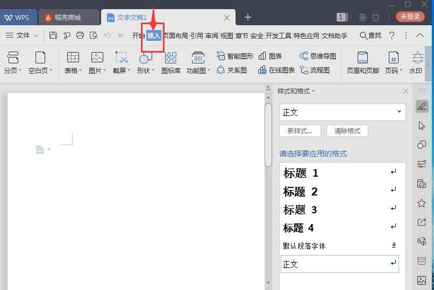The width and height of the screenshot is (434, 290).
Task: Switch to the 引用 ribbon tab
Action: coord(197,35)
